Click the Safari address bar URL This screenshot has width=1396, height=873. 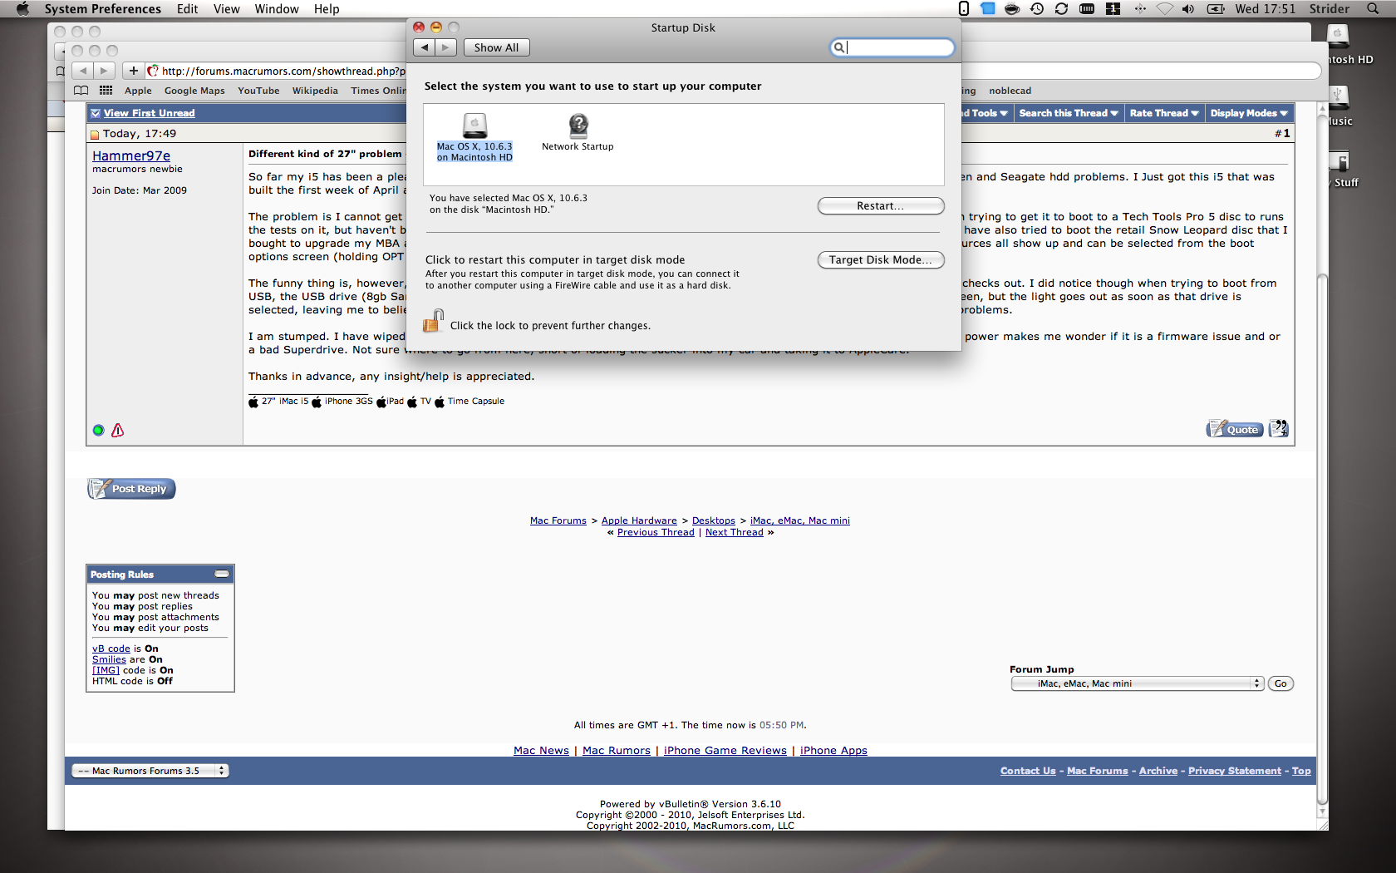(x=283, y=71)
